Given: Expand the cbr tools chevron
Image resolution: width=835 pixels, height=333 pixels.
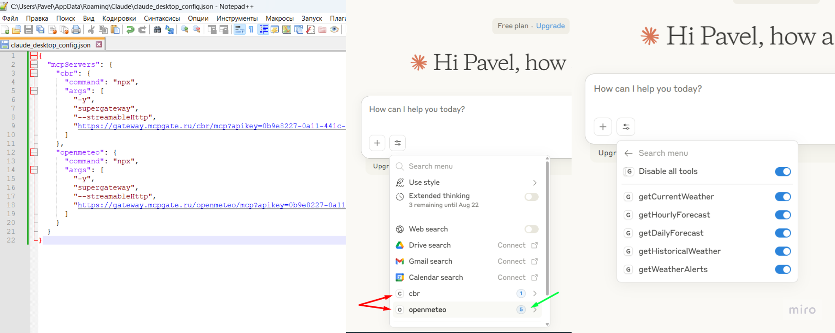Looking at the screenshot, I should 535,293.
